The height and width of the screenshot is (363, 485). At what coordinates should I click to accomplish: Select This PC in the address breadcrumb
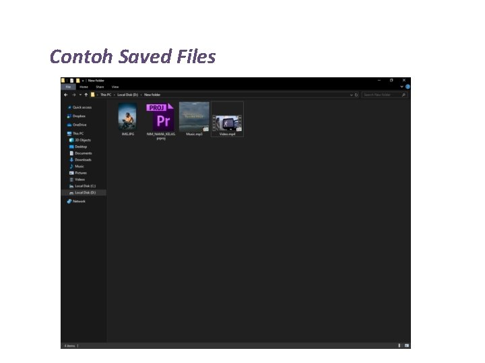coord(106,95)
